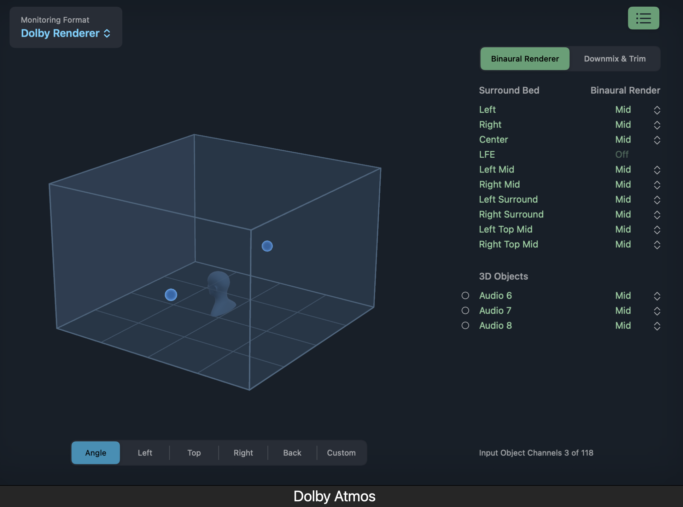Select the Audio 6 object radio button
683x507 pixels.
465,295
